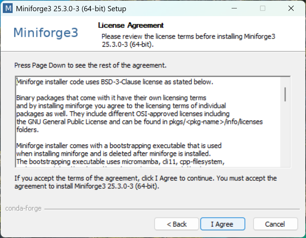Screen dimensions: 306x238
Task: Click the Miniforge3 logo heading
Action: coord(46,33)
